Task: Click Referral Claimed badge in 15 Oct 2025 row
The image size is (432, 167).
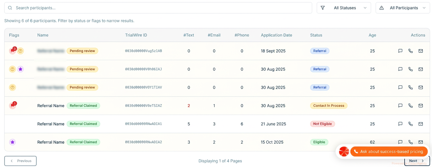Action: pos(83,142)
